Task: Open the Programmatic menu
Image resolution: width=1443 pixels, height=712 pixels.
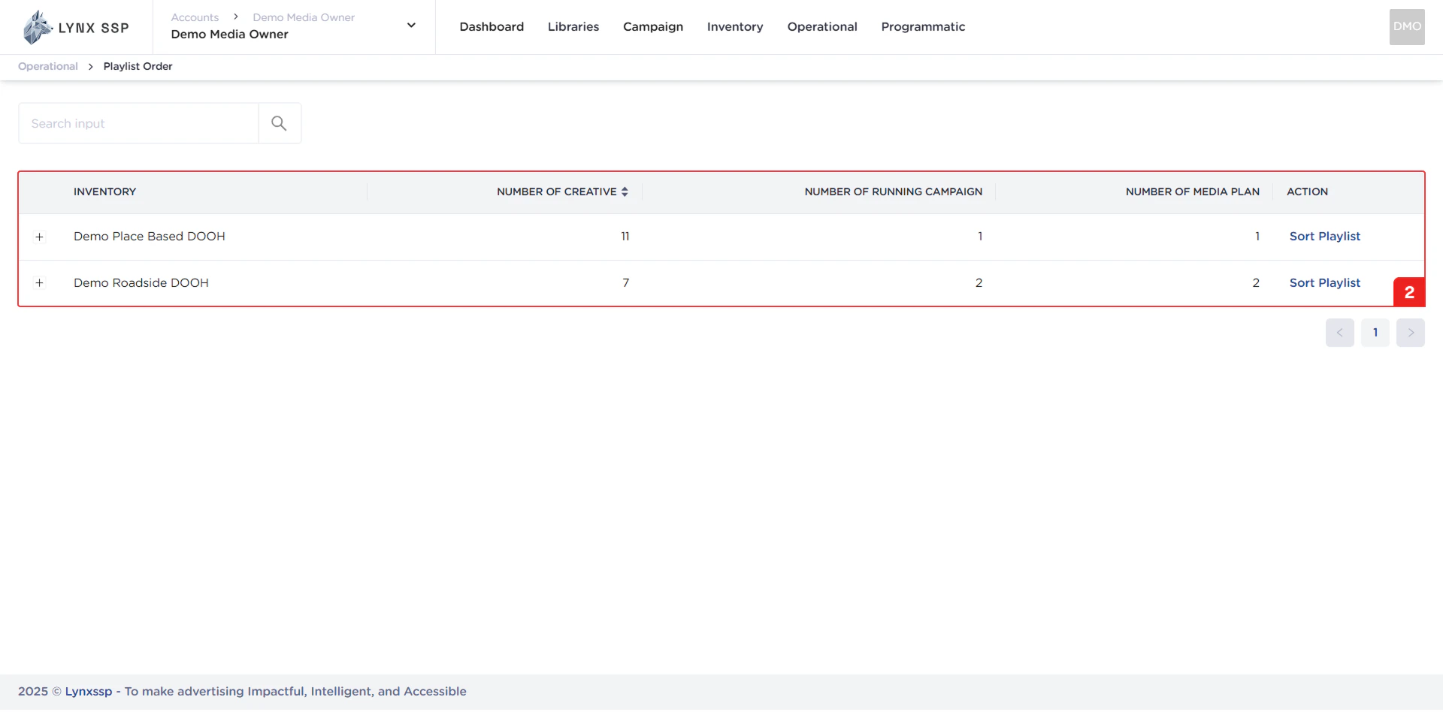Action: (x=923, y=26)
